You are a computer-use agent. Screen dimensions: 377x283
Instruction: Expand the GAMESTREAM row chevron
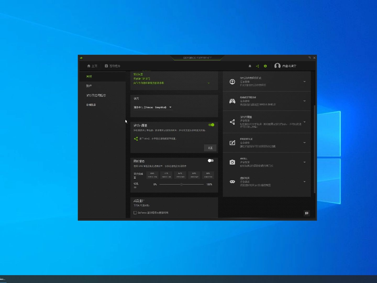point(304,101)
